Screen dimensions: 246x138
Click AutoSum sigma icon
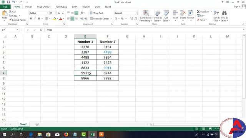(198, 11)
